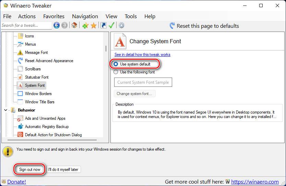
Task: Click Sign out now button
Action: tap(30, 170)
